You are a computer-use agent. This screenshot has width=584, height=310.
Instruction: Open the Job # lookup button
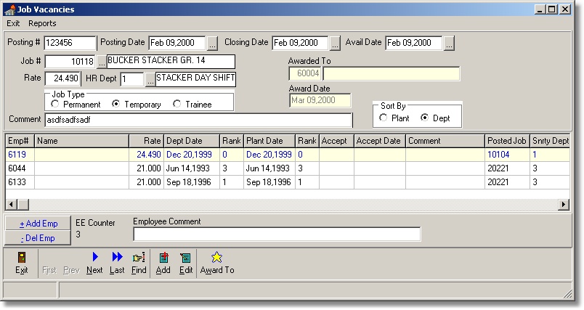tap(101, 62)
